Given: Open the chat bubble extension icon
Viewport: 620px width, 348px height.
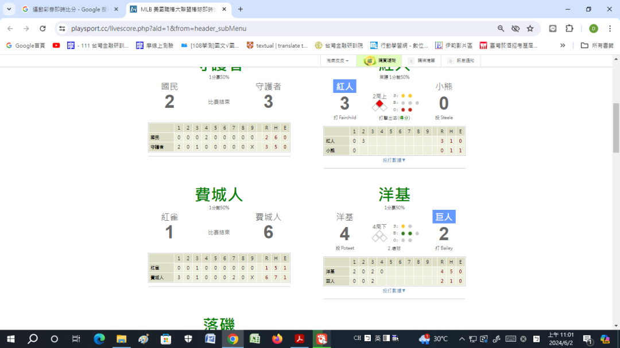Looking at the screenshot, I should tap(553, 29).
